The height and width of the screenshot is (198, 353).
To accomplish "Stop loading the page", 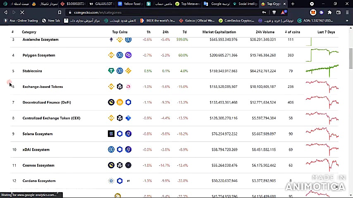I will click(22, 12).
